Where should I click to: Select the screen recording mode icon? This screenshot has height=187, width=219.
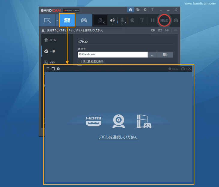pyautogui.click(x=47, y=20)
